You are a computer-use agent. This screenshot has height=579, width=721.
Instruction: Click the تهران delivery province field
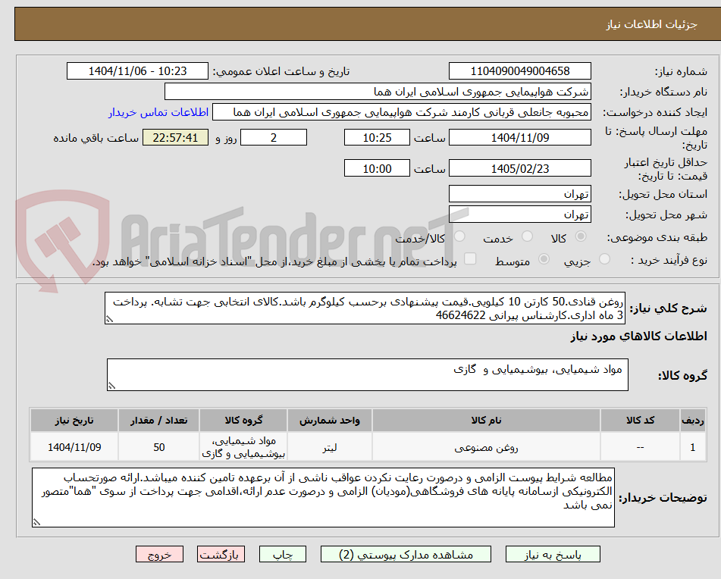point(520,193)
